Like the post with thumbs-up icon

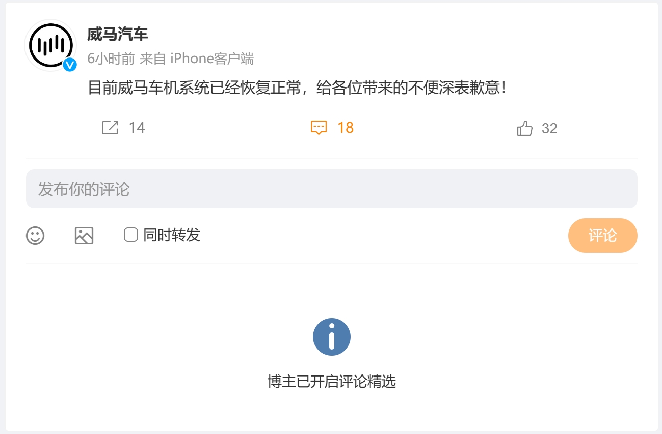click(524, 128)
